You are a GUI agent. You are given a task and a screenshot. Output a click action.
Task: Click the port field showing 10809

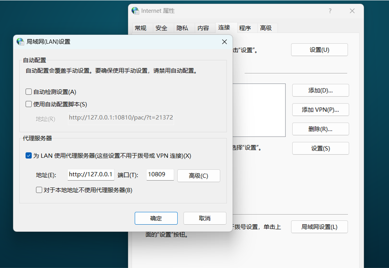(x=160, y=174)
